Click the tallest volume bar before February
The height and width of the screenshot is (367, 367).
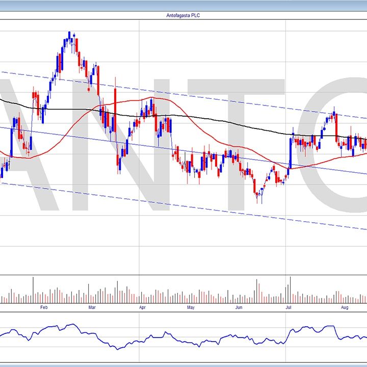[x=34, y=290]
